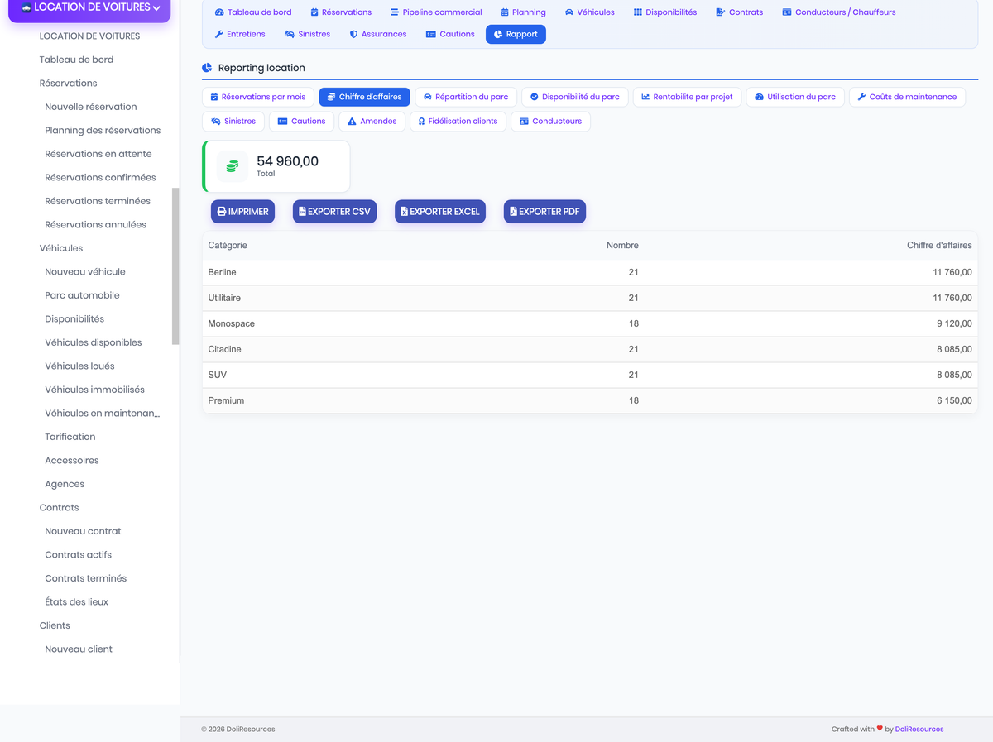This screenshot has width=993, height=742.
Task: Click the Catégorie column header
Action: click(x=228, y=246)
